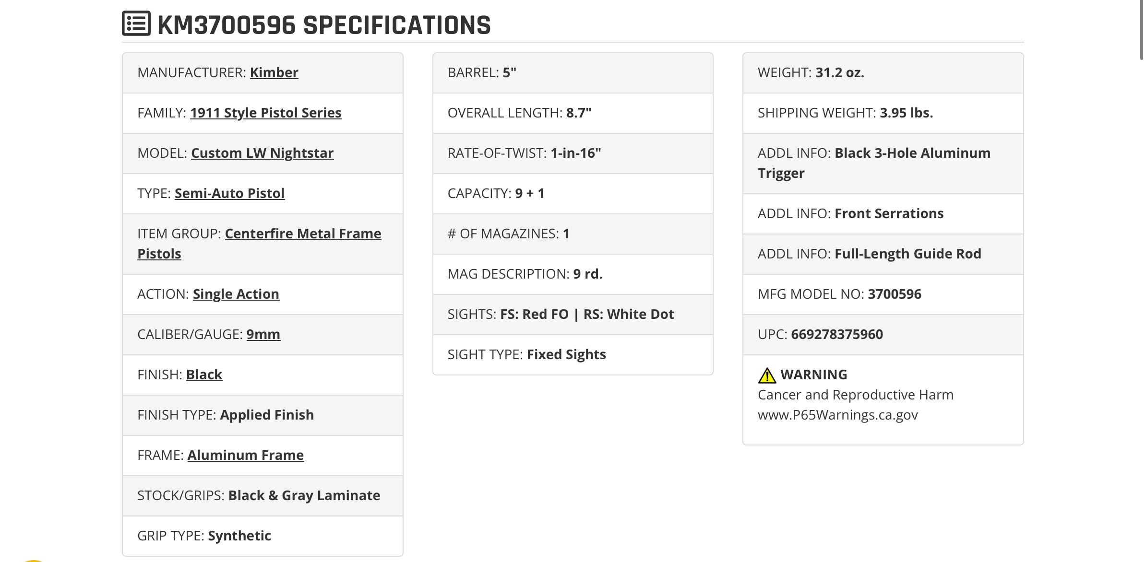Click the MFG model number 3700596
This screenshot has width=1146, height=562.
pos(895,294)
